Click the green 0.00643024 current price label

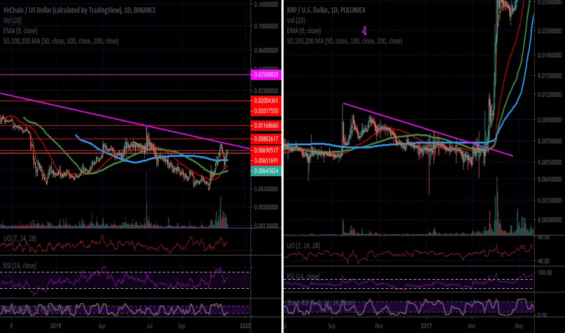(x=266, y=171)
